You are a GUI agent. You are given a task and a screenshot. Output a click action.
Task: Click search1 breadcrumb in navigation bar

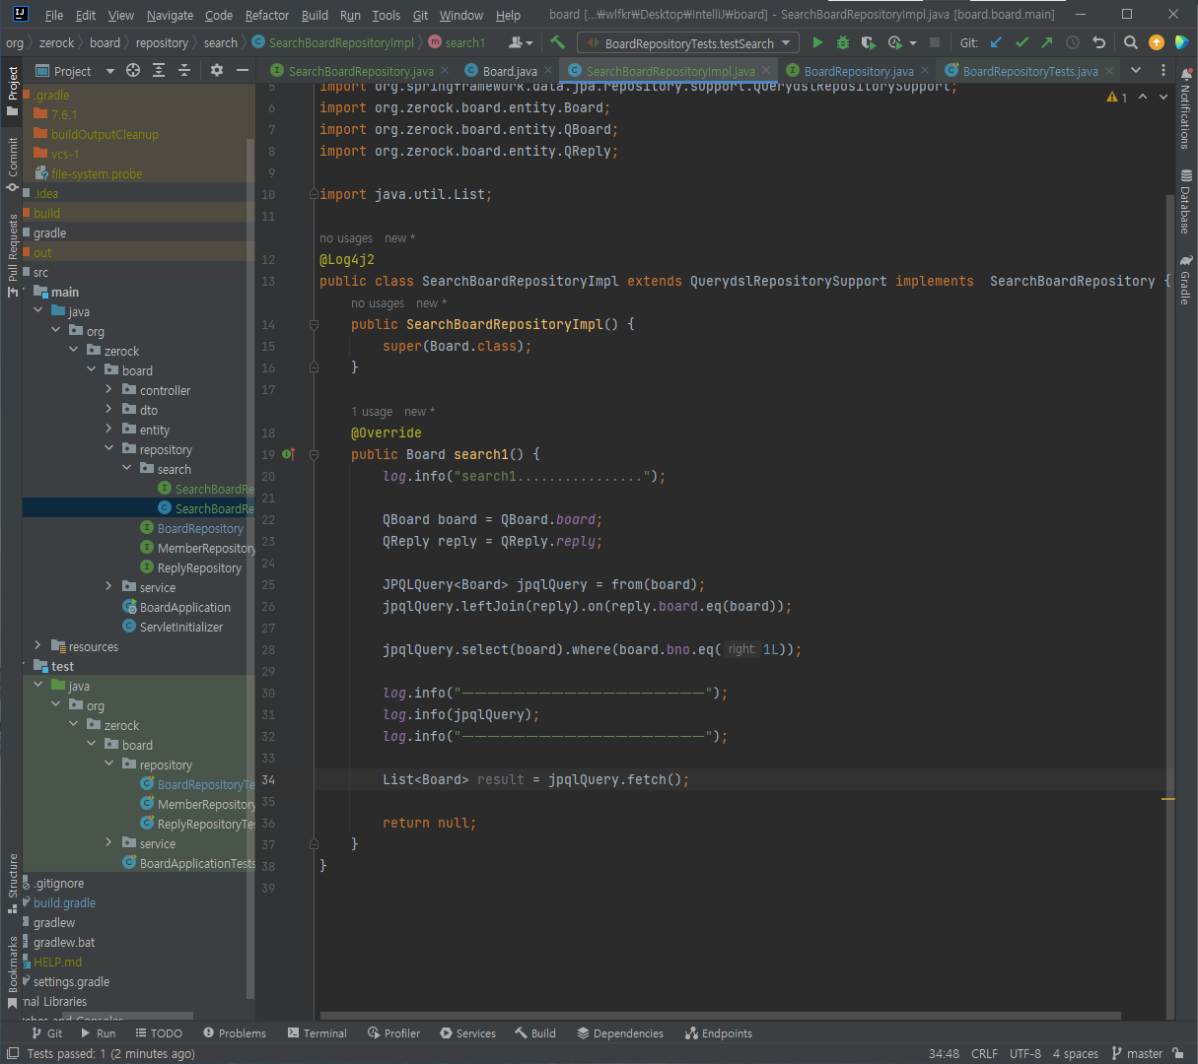pyautogui.click(x=457, y=42)
